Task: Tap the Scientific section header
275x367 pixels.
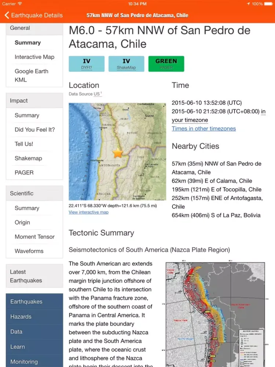Action: tap(34, 193)
